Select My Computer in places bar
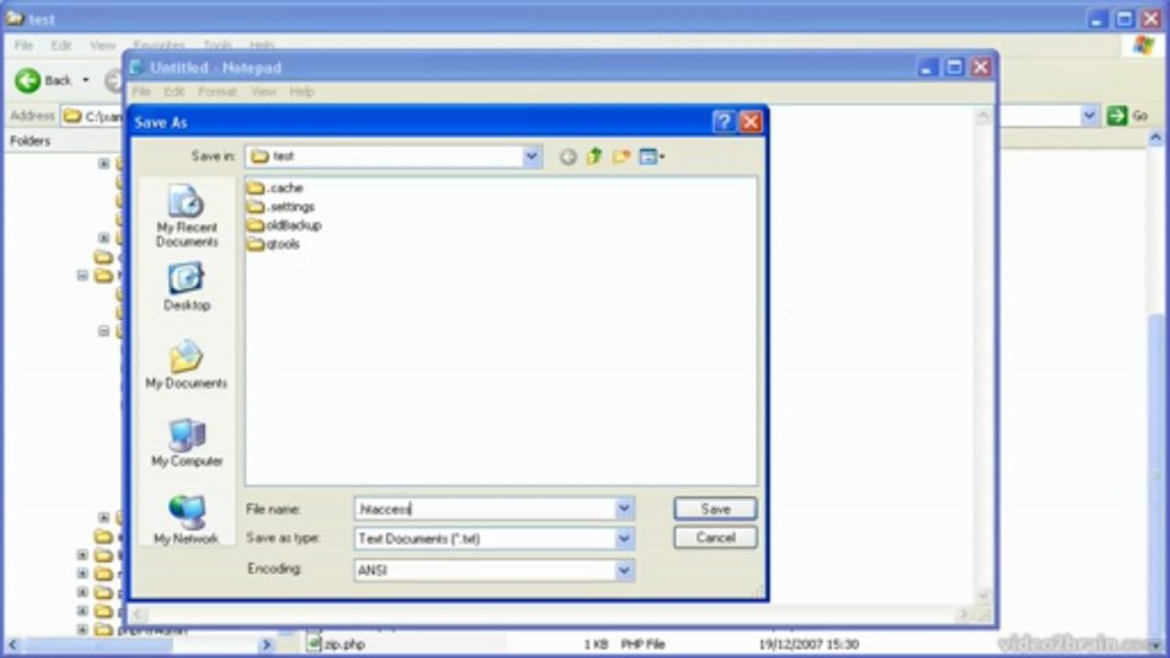Image resolution: width=1170 pixels, height=658 pixels. [187, 442]
